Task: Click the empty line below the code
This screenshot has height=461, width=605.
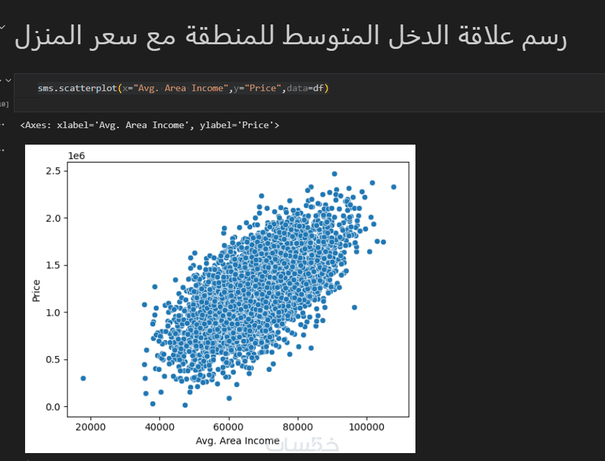Action: 198,104
